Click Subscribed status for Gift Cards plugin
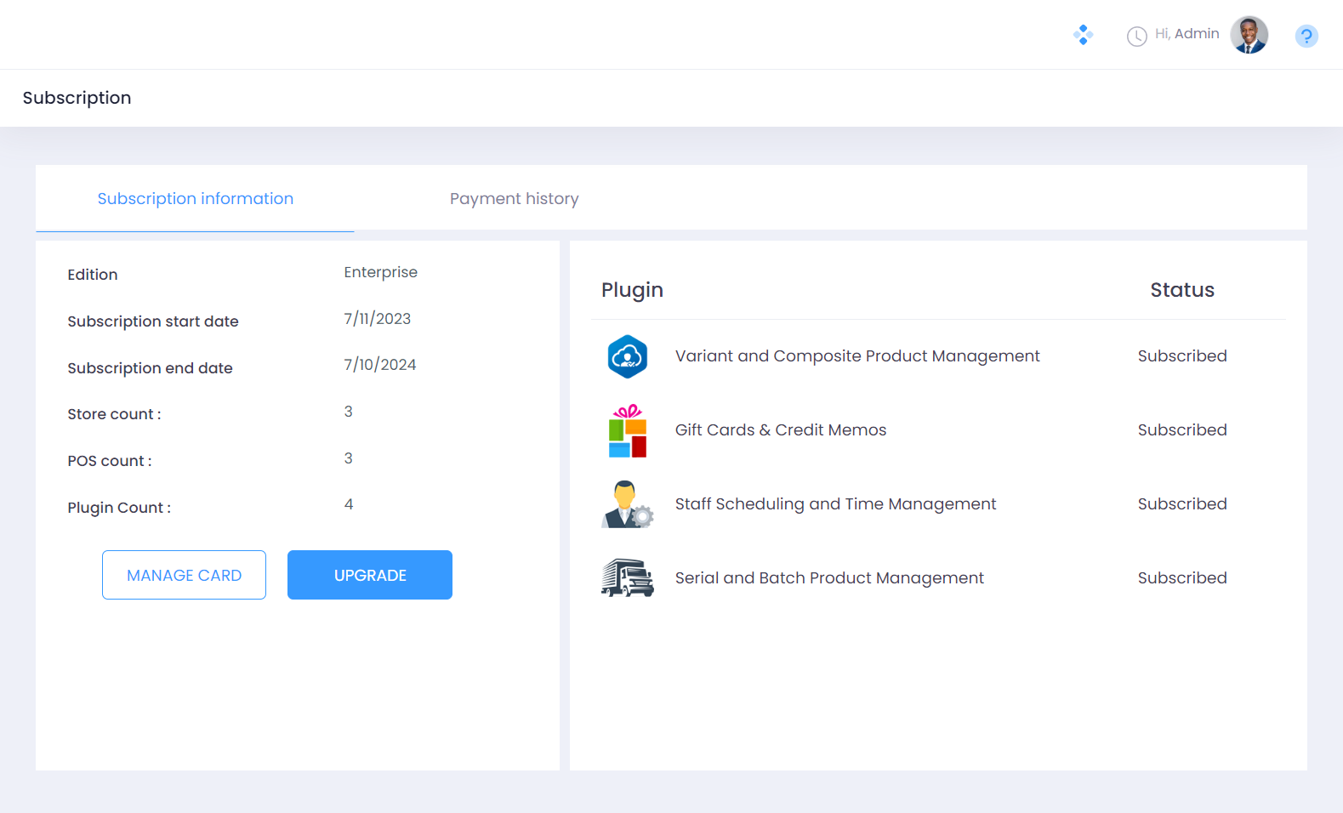The height and width of the screenshot is (813, 1343). tap(1181, 430)
